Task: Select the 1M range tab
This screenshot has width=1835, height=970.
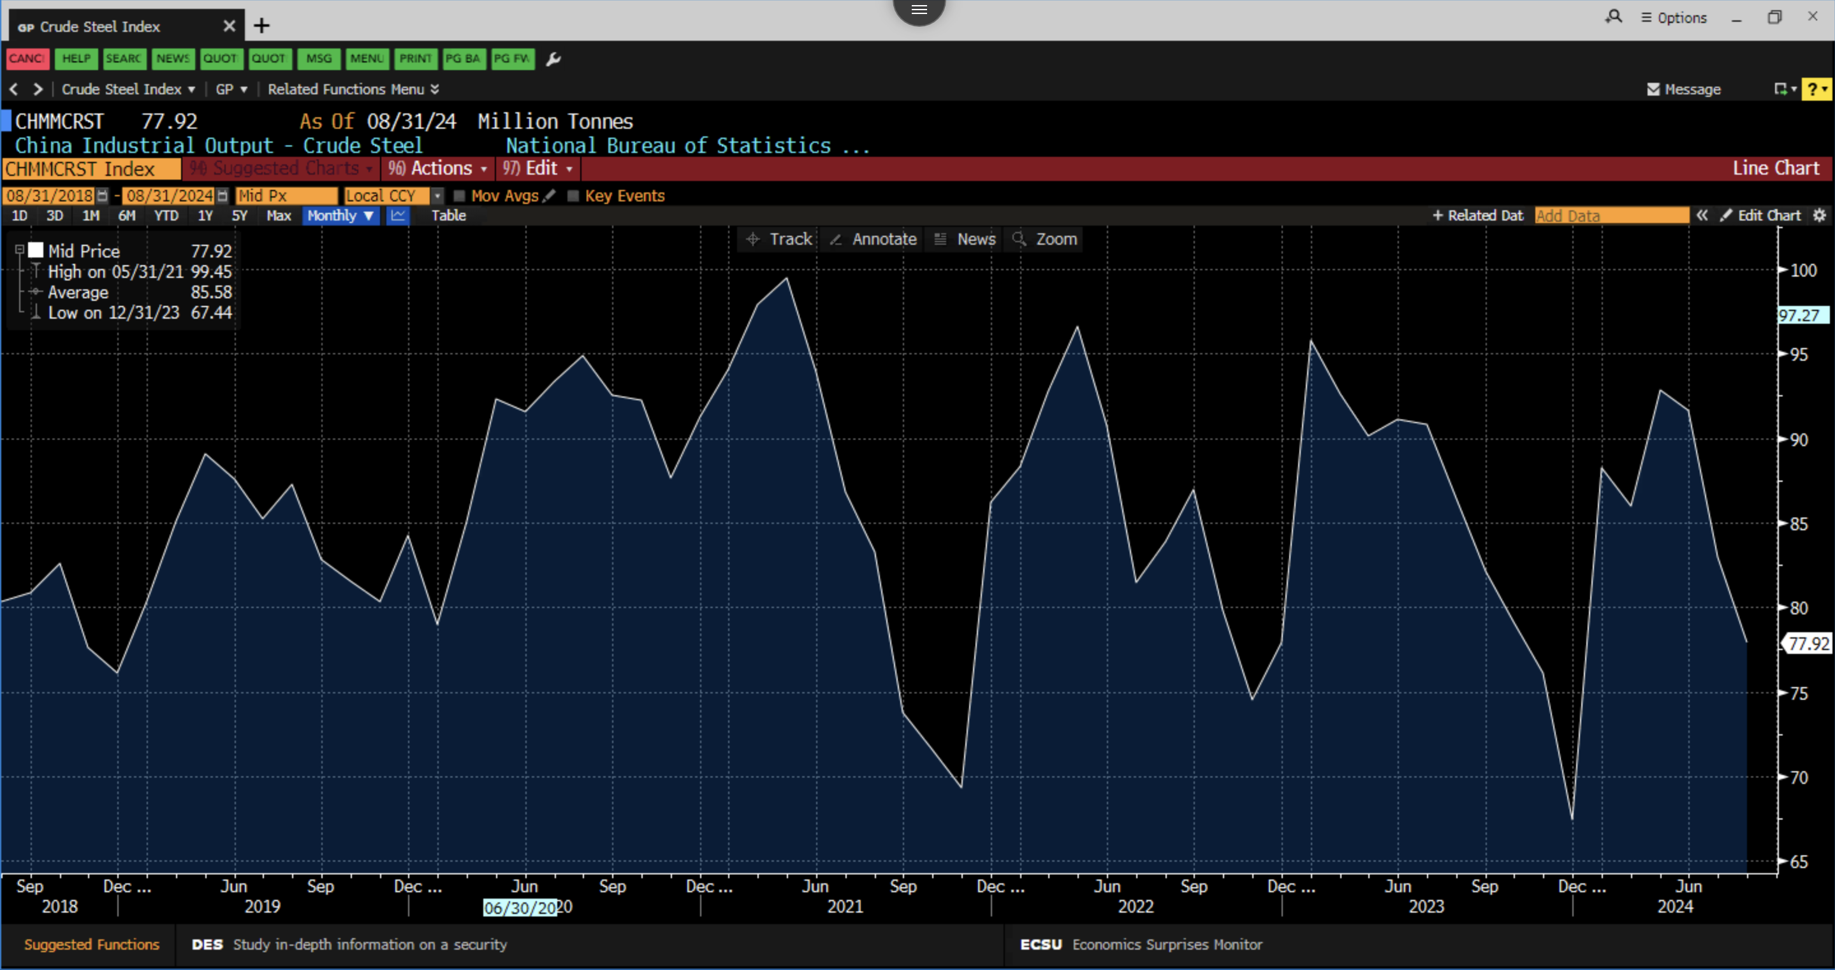Action: click(x=91, y=216)
